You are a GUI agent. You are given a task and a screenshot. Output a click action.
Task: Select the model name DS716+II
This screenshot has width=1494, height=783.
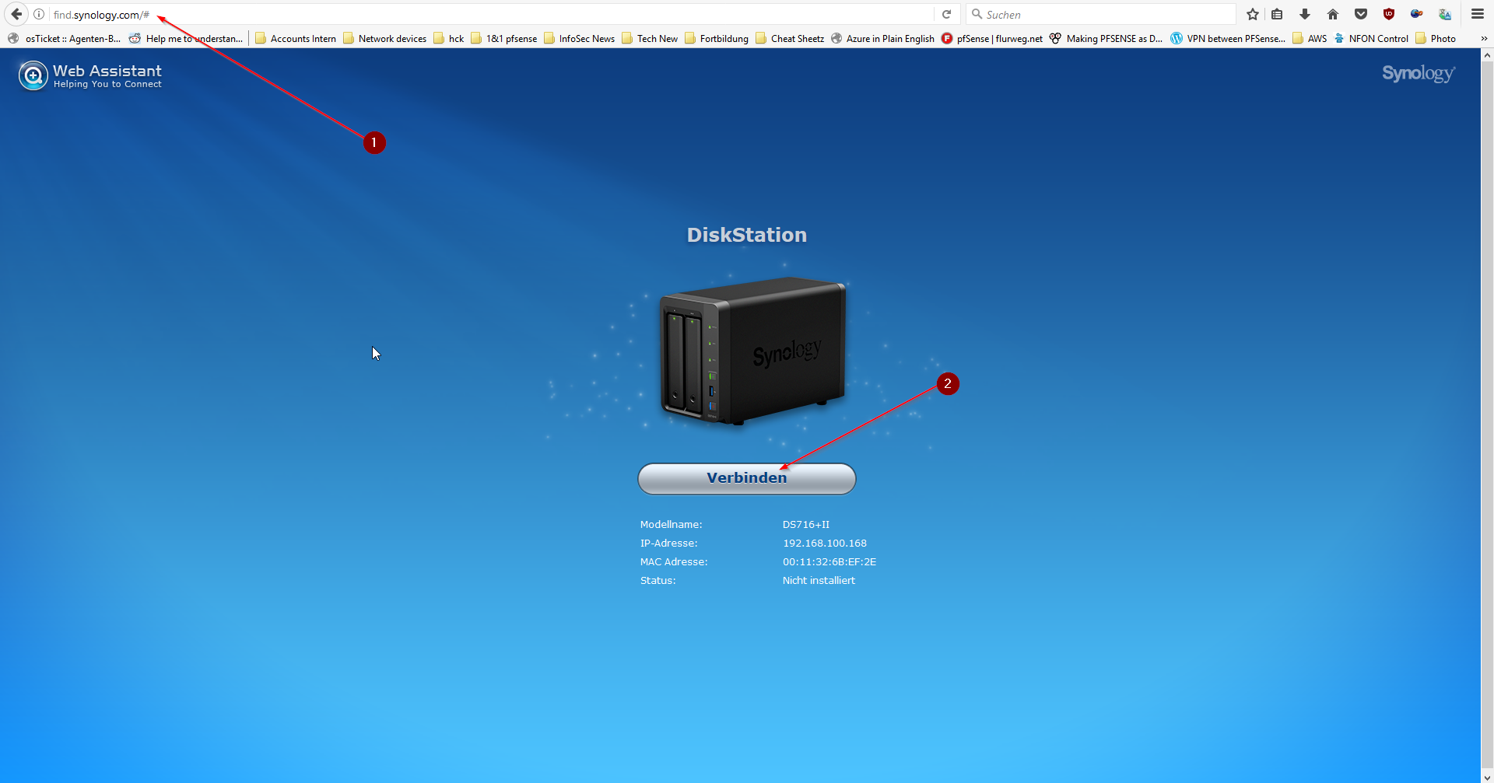pos(806,525)
